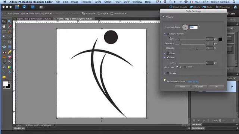This screenshot has height=134, width=239.
Task: Open the Help question mark icon
Action: point(32,7)
